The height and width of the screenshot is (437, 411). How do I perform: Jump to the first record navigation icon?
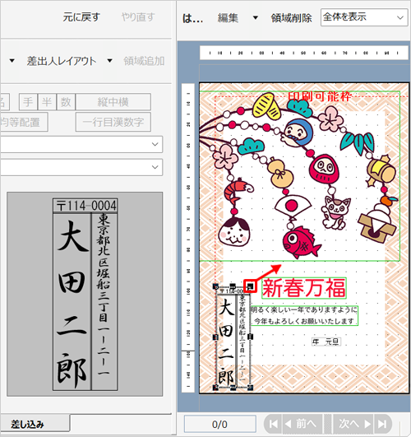click(x=273, y=424)
